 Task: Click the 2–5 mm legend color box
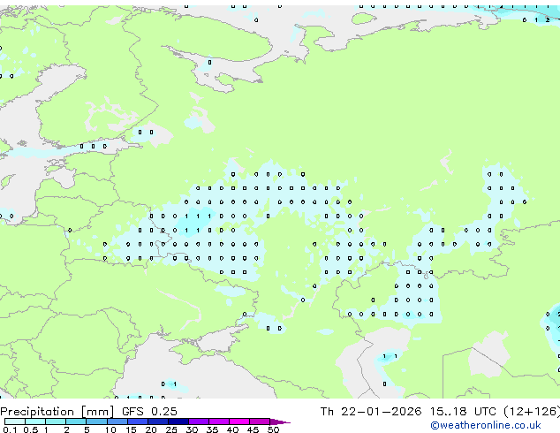coord(76,422)
